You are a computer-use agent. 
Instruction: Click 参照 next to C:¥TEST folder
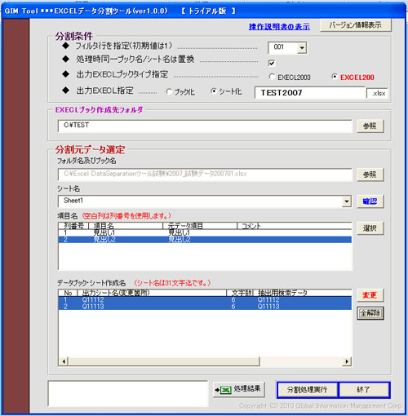click(x=370, y=126)
